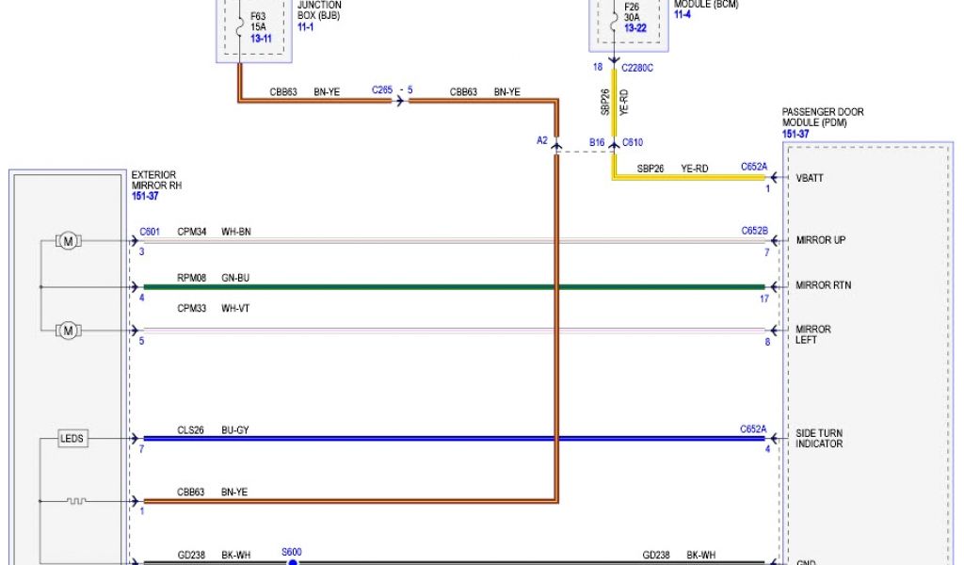Click the upper mirror motor symbol
Viewport: 964px width, 565px height.
(x=68, y=242)
